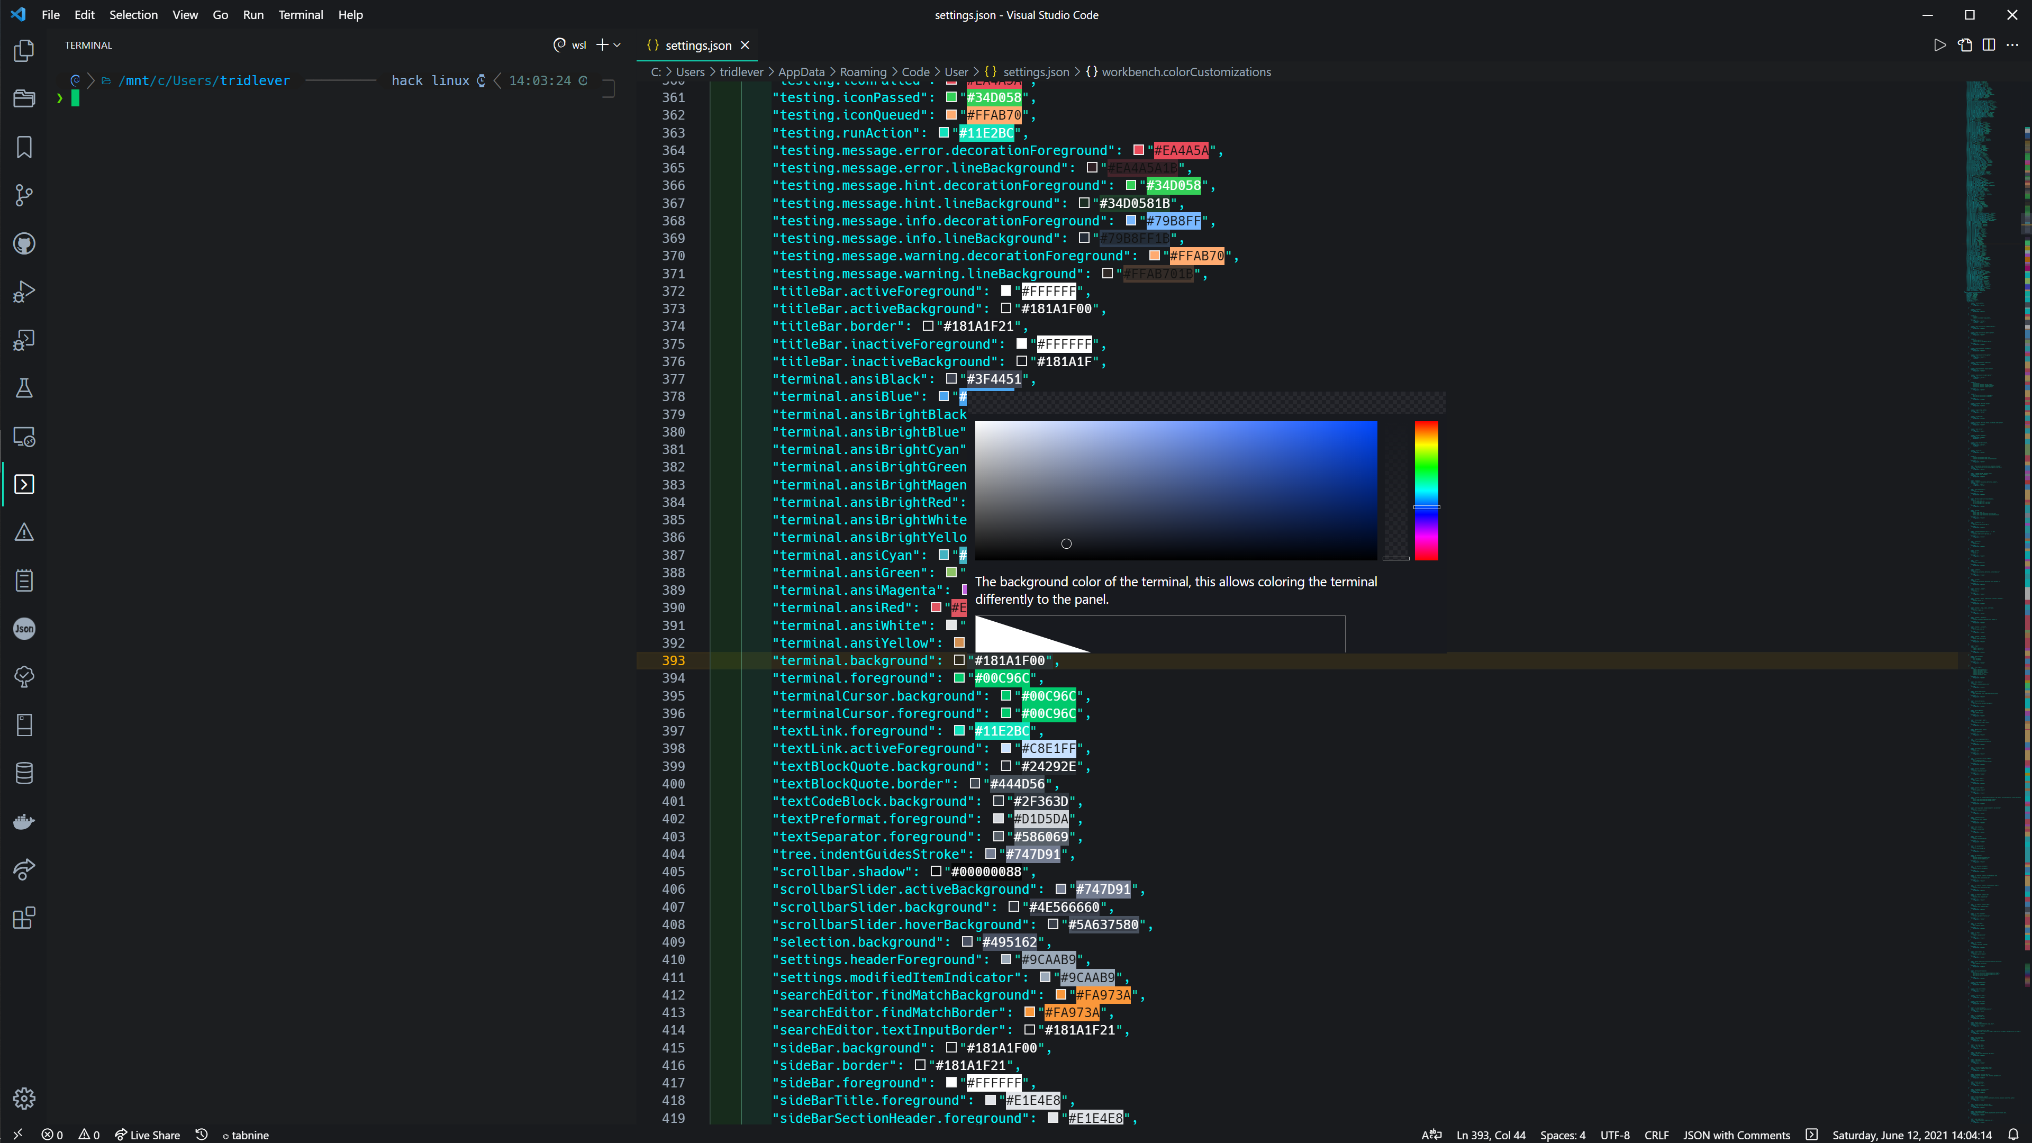Switch to the settings.json editor tab

tap(697, 45)
